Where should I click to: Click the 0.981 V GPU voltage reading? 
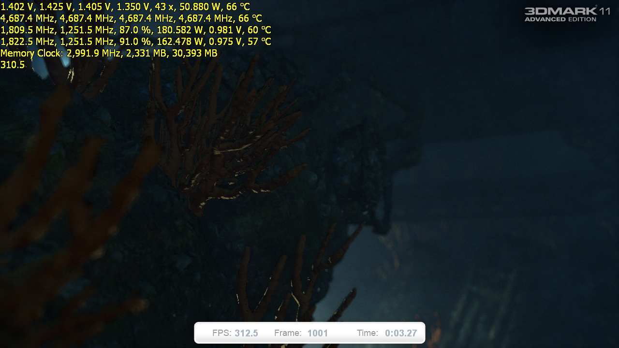pyautogui.click(x=226, y=30)
